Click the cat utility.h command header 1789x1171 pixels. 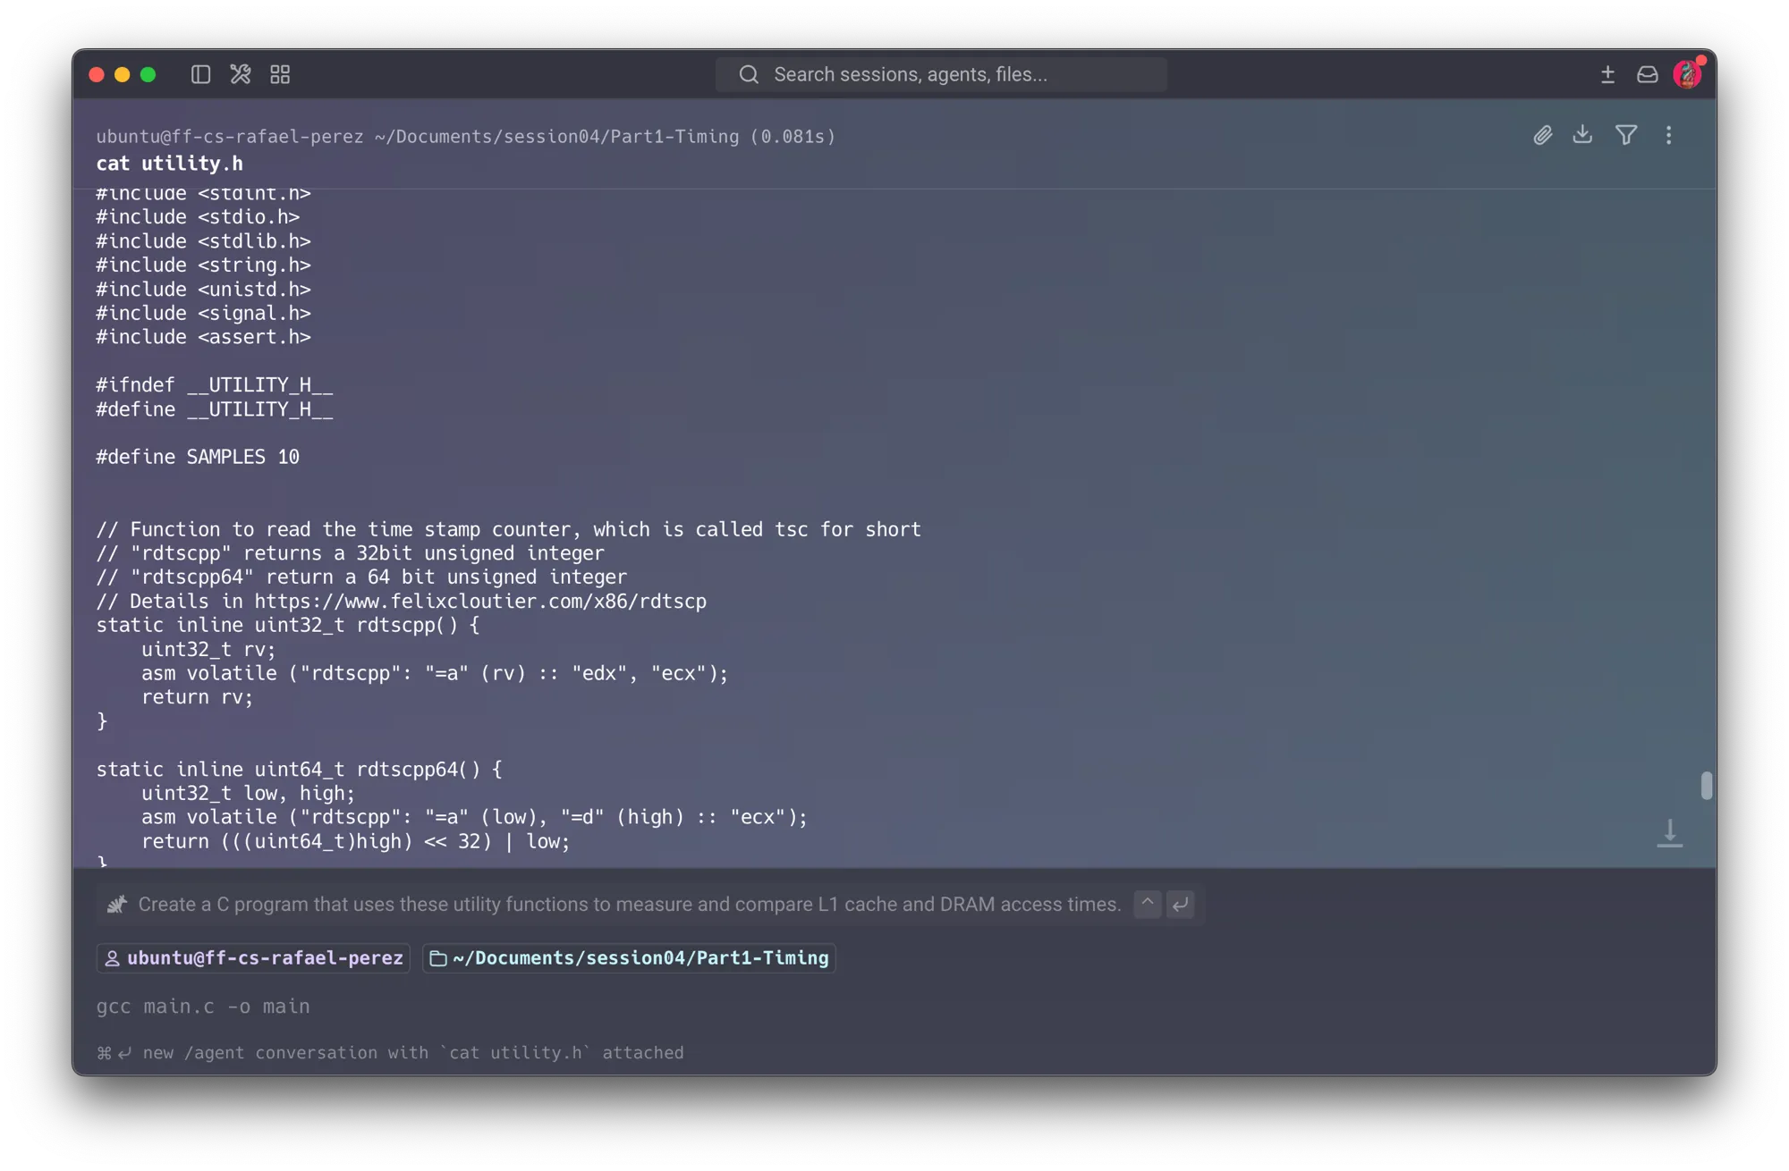tap(170, 164)
